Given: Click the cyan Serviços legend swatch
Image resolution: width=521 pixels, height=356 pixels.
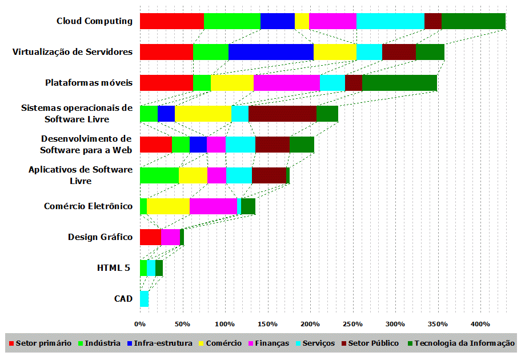Looking at the screenshot, I should (x=298, y=343).
